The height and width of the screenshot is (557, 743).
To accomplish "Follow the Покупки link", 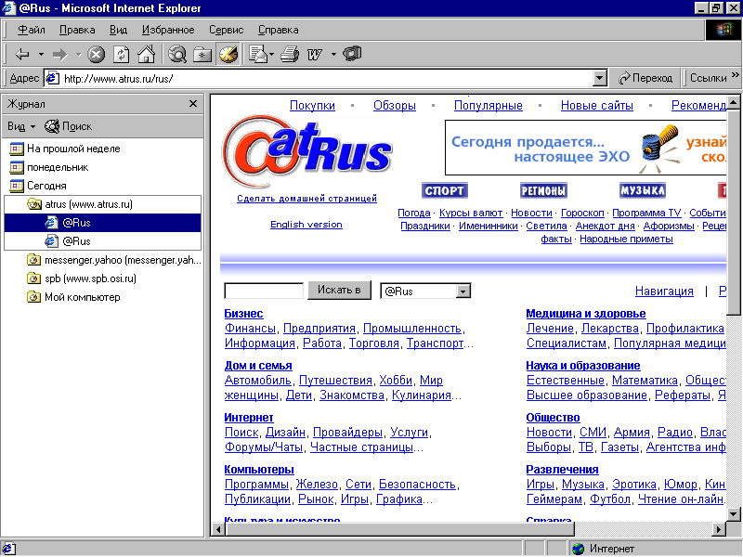I will [x=312, y=106].
